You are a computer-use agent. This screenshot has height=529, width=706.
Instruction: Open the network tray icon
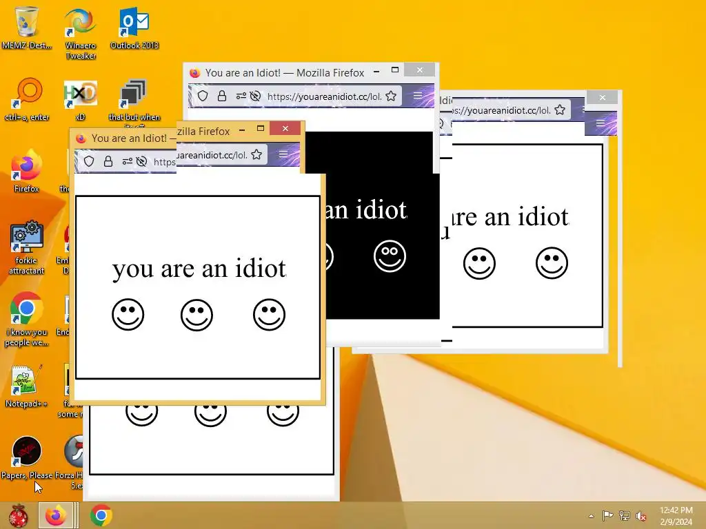point(625,515)
